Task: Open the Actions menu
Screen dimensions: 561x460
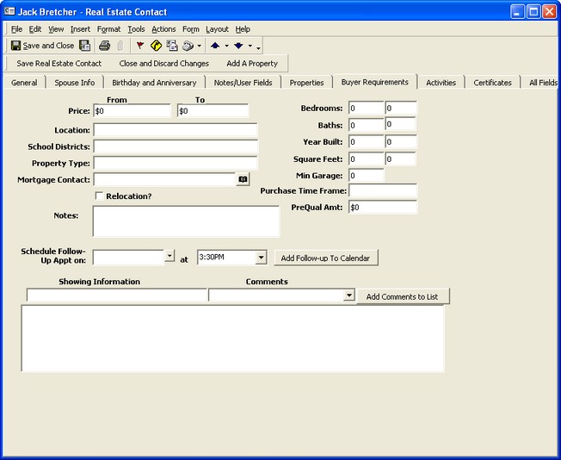Action: tap(163, 29)
